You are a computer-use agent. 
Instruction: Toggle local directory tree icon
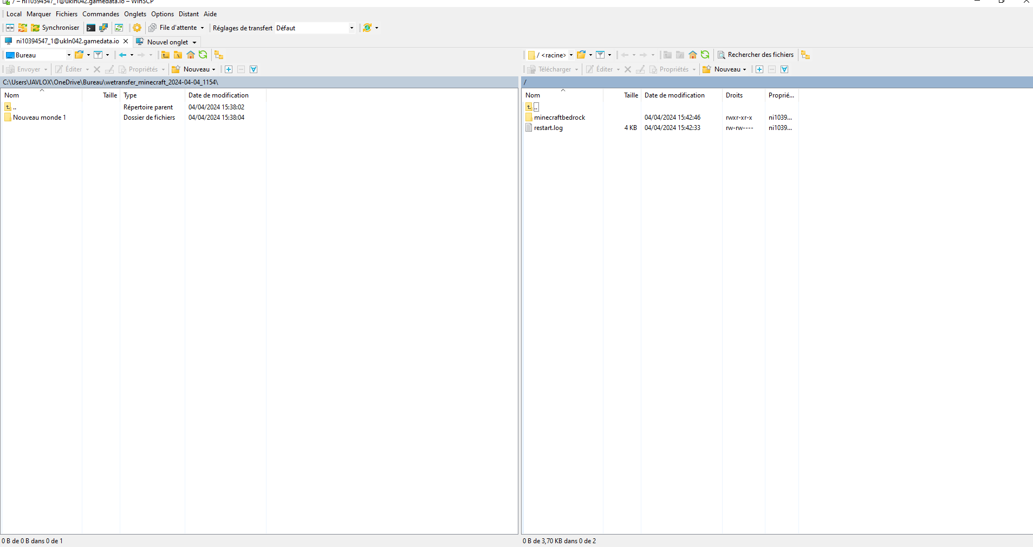point(218,55)
